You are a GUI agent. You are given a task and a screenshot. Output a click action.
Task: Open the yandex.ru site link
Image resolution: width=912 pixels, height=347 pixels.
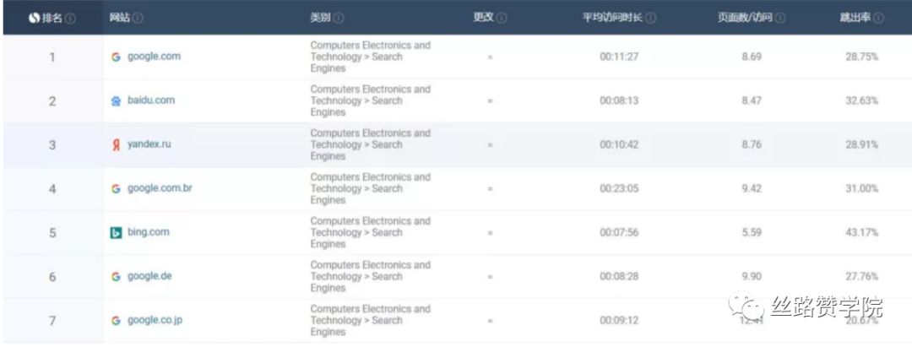pyautogui.click(x=149, y=144)
